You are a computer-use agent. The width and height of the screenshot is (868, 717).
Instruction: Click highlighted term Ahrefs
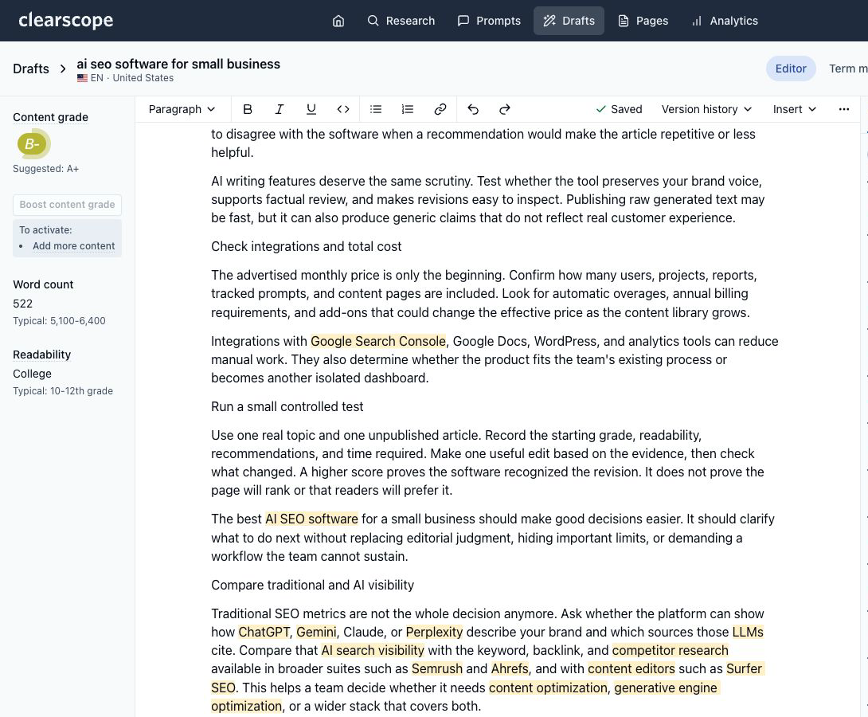510,668
